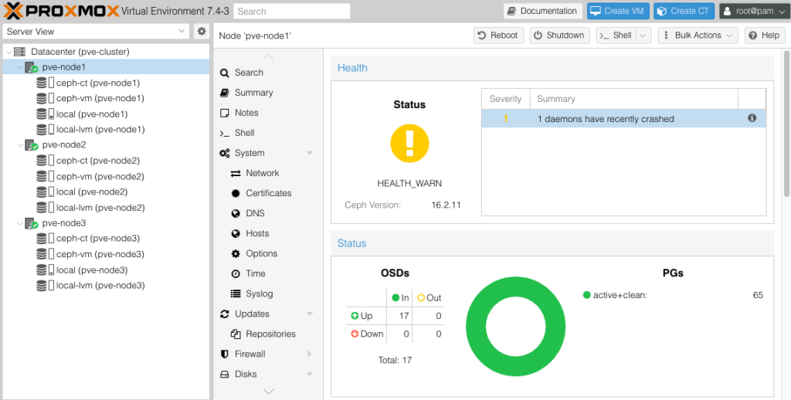Click the Help button
Image resolution: width=791 pixels, height=400 pixels.
765,36
